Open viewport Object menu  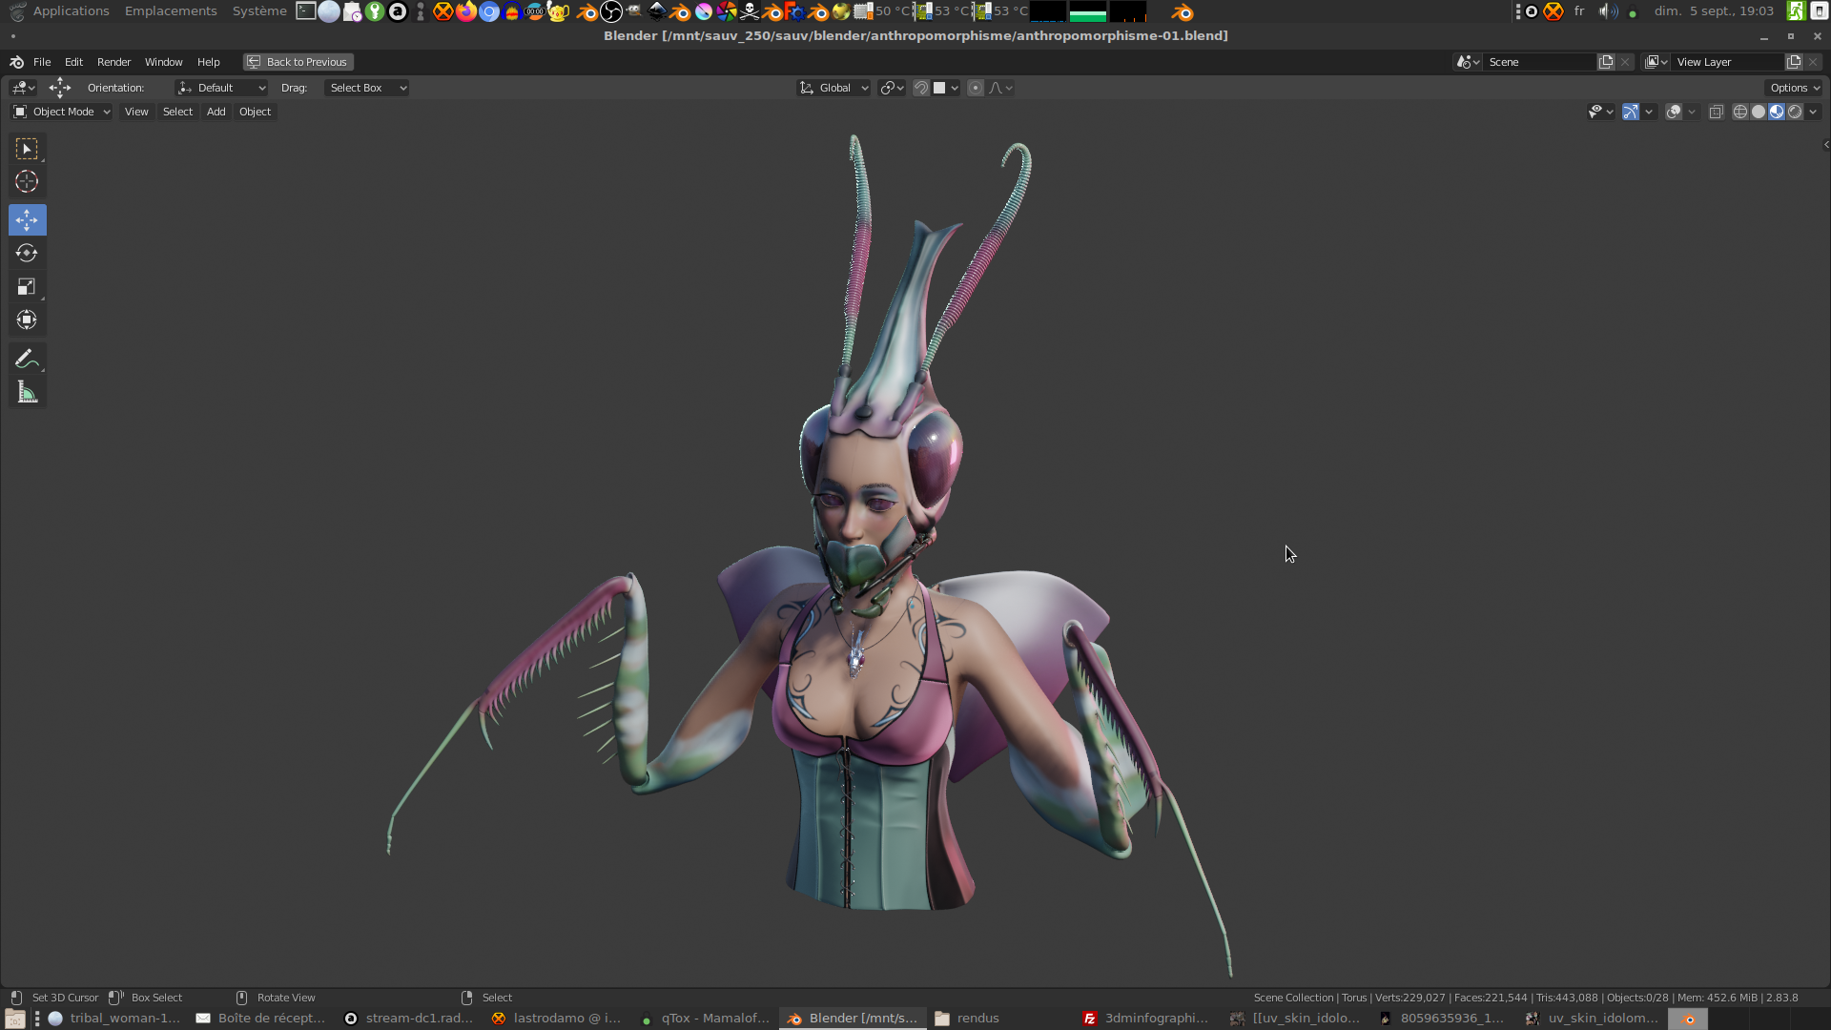(x=255, y=113)
